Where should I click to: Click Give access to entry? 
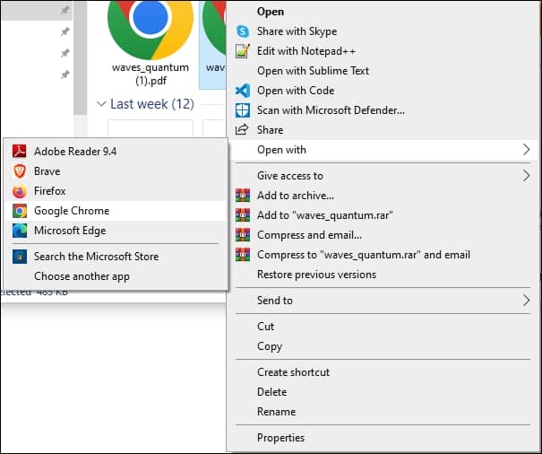click(383, 176)
